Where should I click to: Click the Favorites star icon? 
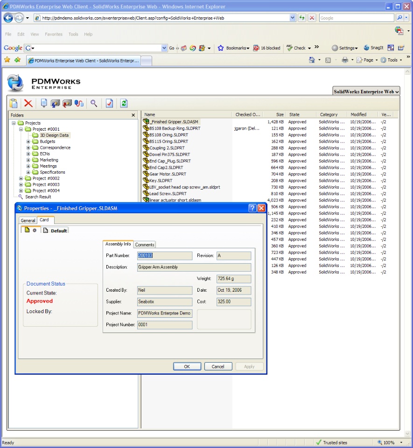[x=7, y=60]
